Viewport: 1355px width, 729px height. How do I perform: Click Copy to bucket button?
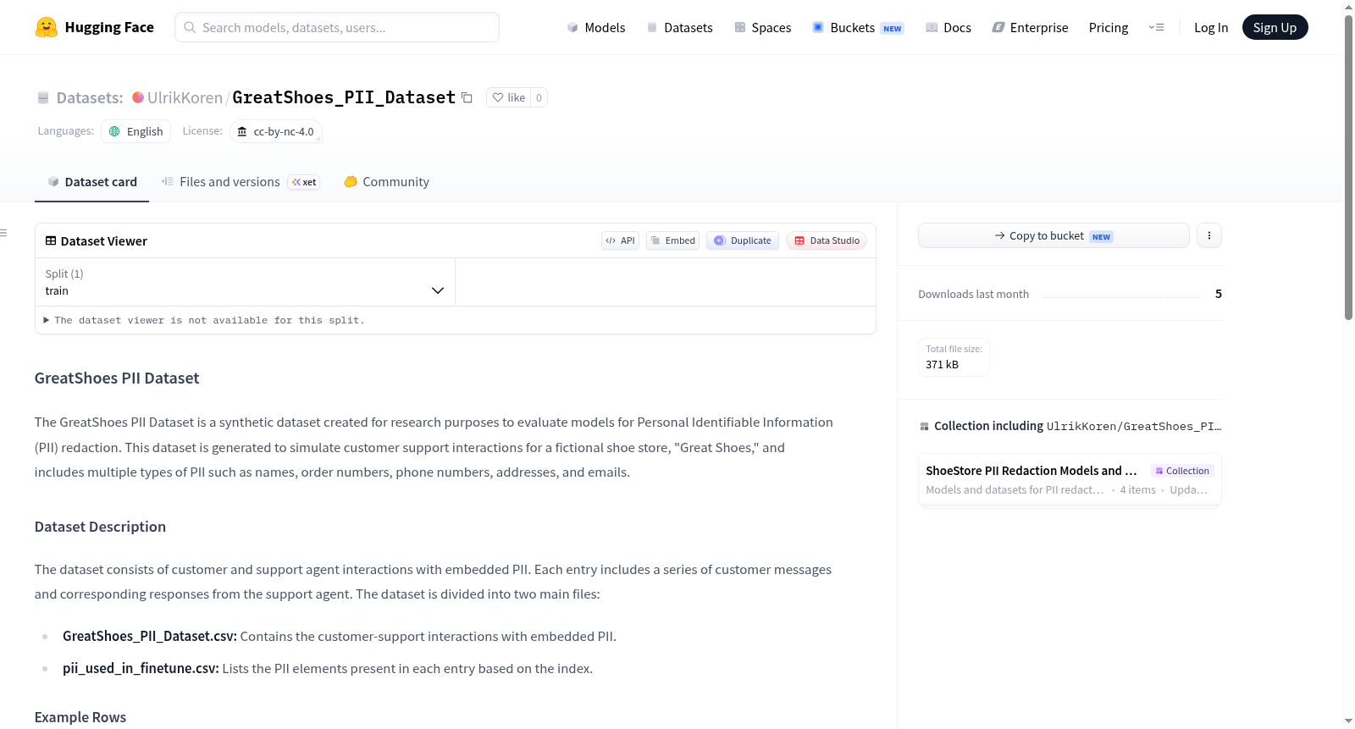click(x=1054, y=235)
